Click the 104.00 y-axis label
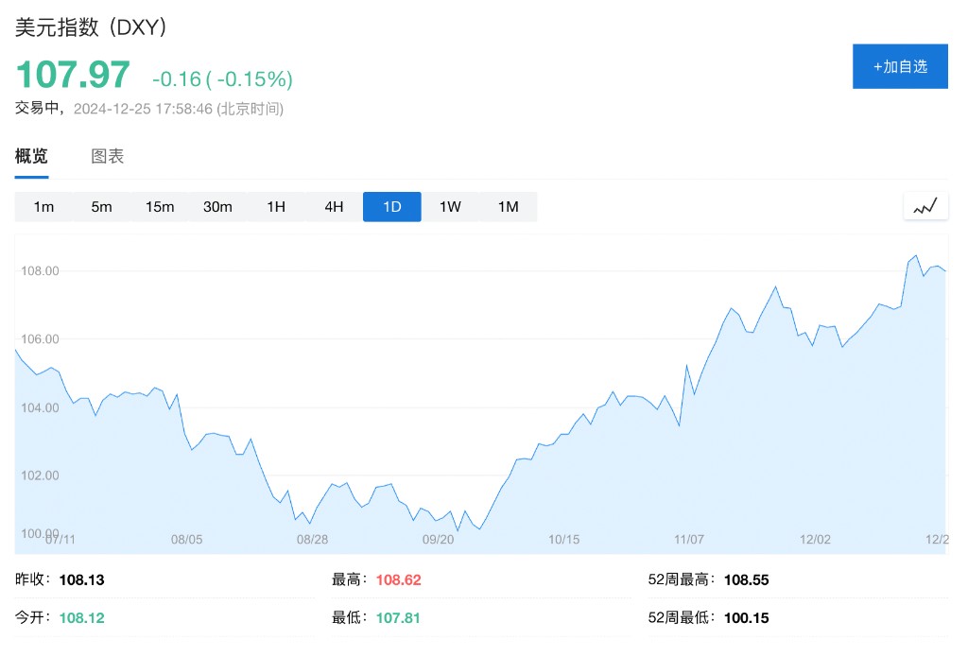The width and height of the screenshot is (968, 657). [40, 407]
